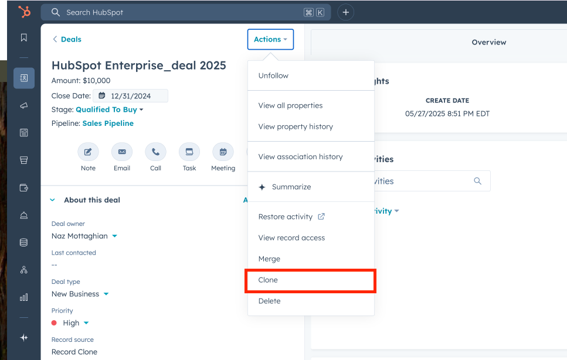This screenshot has height=360, width=567.
Task: Open the CRM contacts sidebar icon
Action: tap(24, 78)
